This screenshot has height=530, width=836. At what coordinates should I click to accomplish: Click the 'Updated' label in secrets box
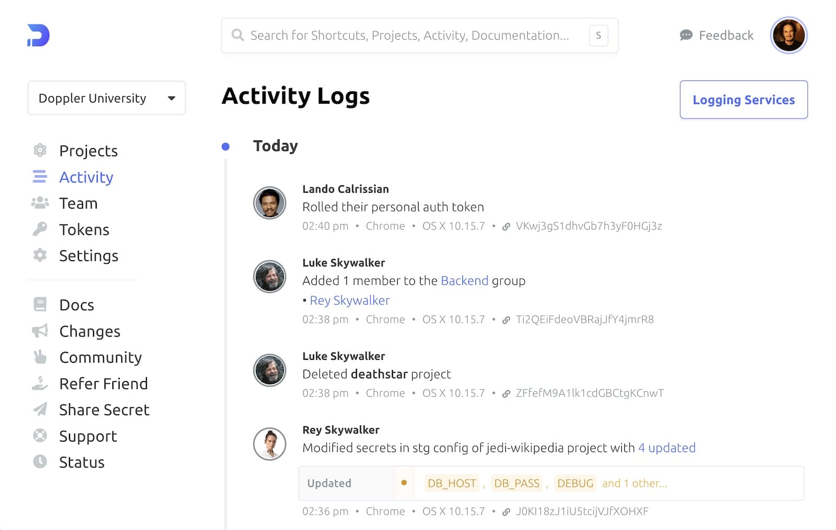[329, 483]
